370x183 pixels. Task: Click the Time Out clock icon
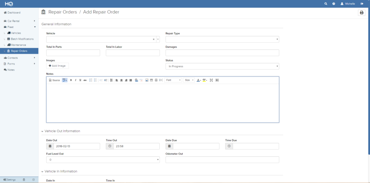110,146
